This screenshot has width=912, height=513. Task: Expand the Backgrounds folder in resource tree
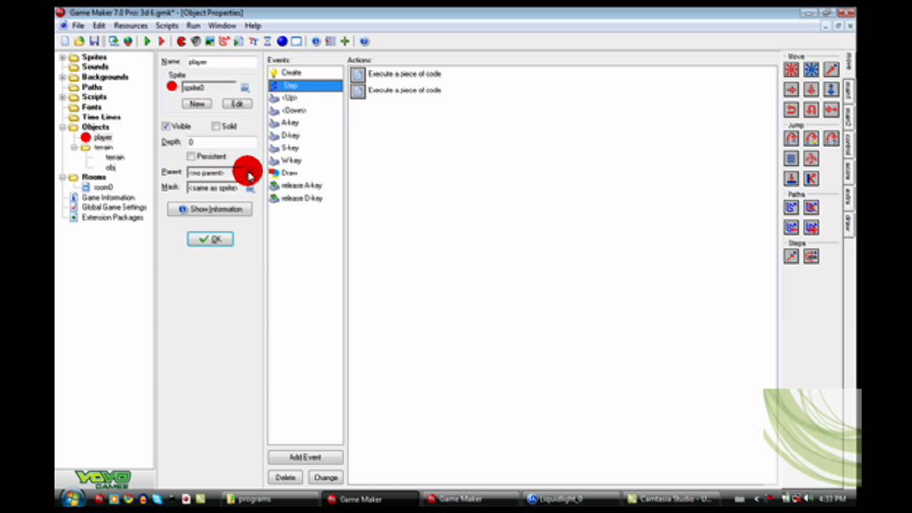pos(63,77)
